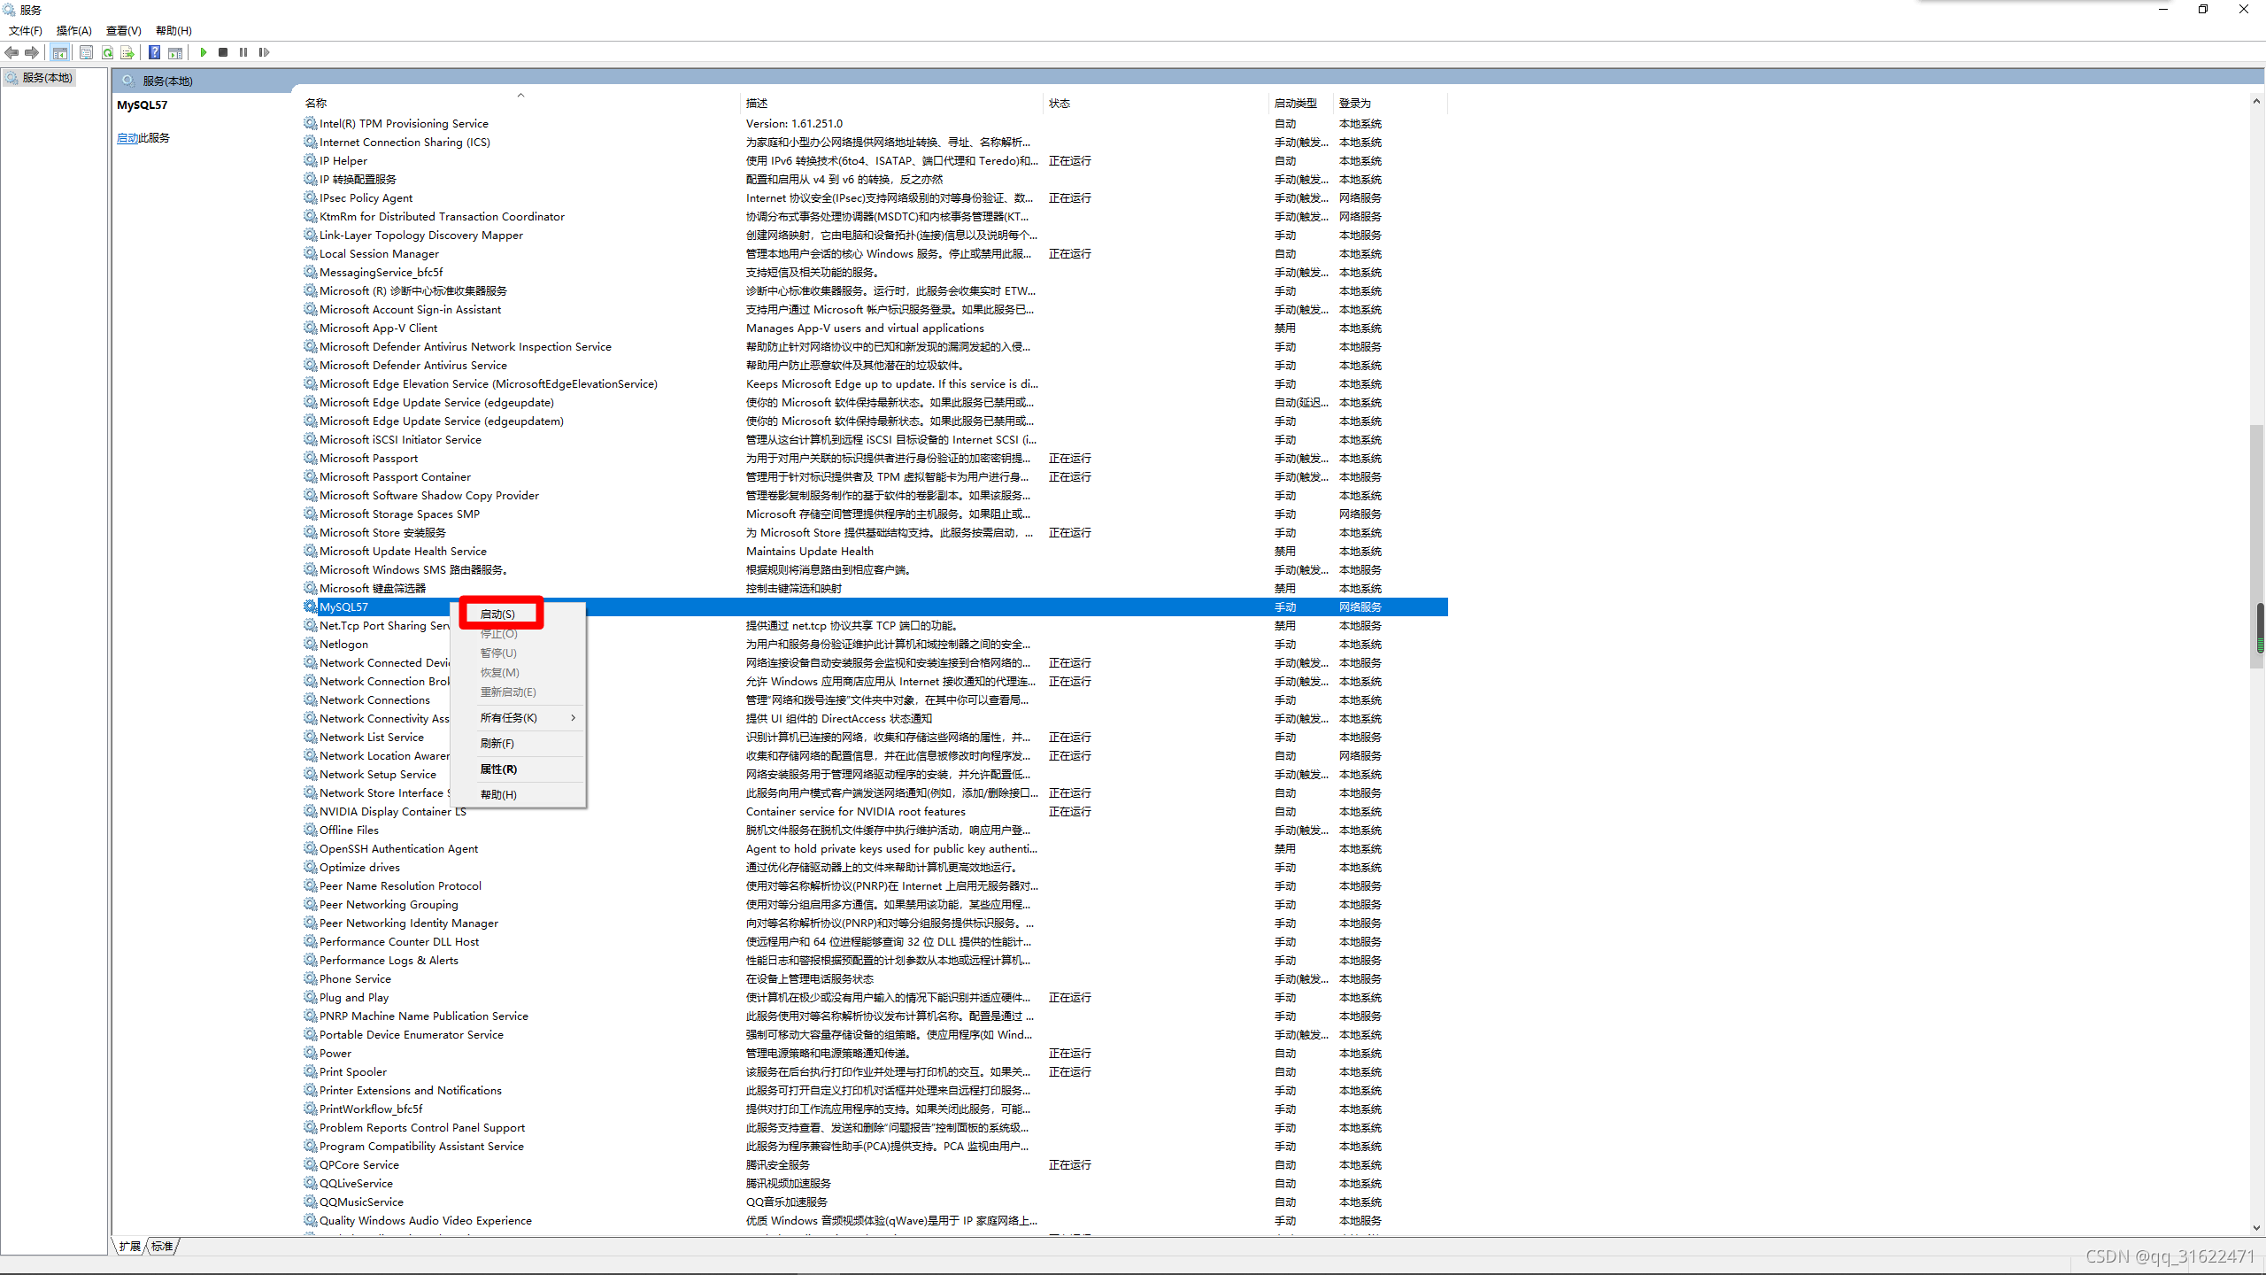Open the 操作(A) menu

73,30
